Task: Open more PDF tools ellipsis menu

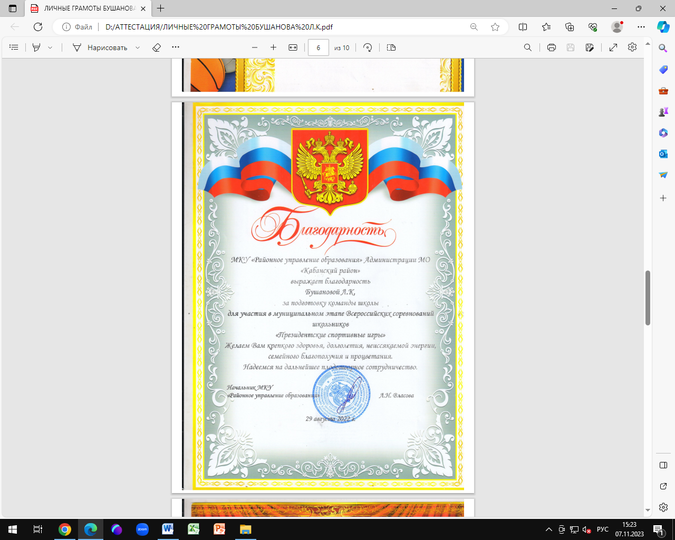Action: click(x=176, y=47)
